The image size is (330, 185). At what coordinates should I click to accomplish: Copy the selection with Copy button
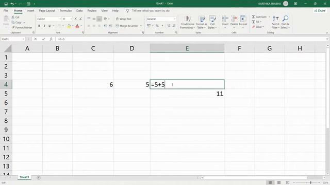16,22
